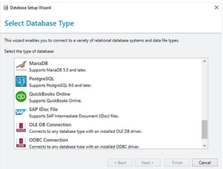The height and width of the screenshot is (169, 223).
Task: Select QuickBooks Online entry
Action: click(x=108, y=97)
